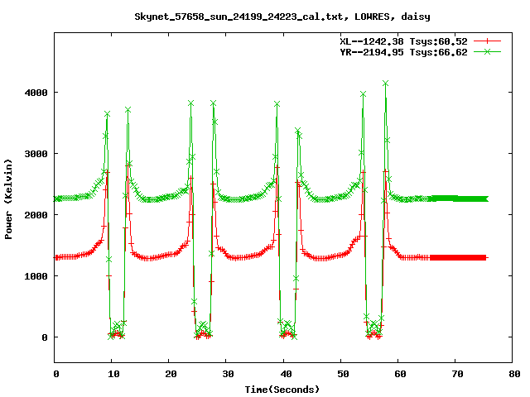
Task: Click the y-axis tick label '0'
Action: pos(45,337)
